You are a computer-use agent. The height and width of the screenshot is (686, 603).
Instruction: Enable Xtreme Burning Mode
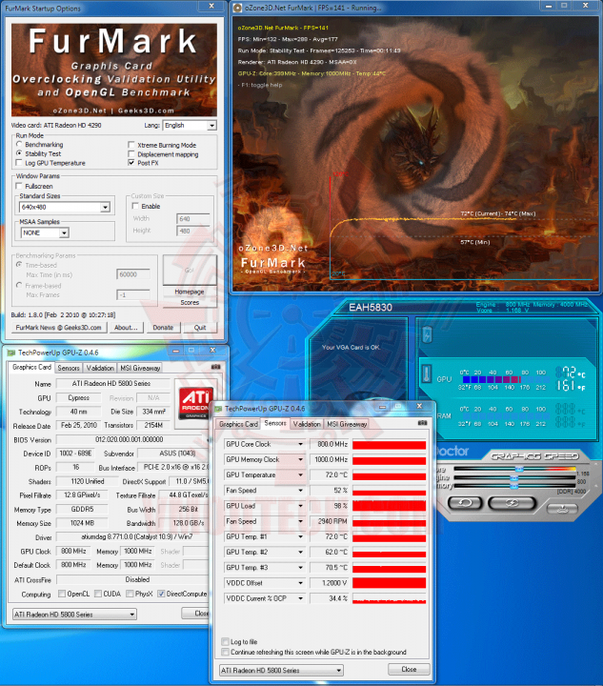coord(131,145)
